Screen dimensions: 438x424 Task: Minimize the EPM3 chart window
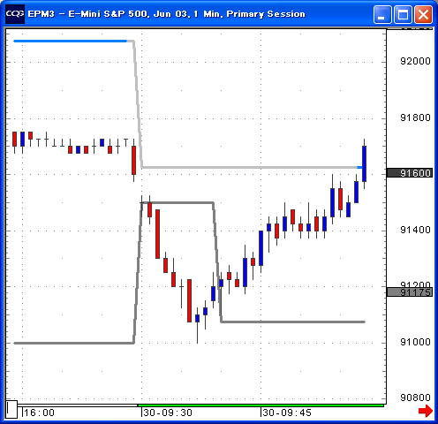(x=382, y=14)
